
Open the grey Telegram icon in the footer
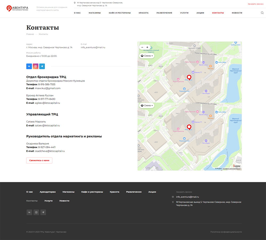point(43,212)
